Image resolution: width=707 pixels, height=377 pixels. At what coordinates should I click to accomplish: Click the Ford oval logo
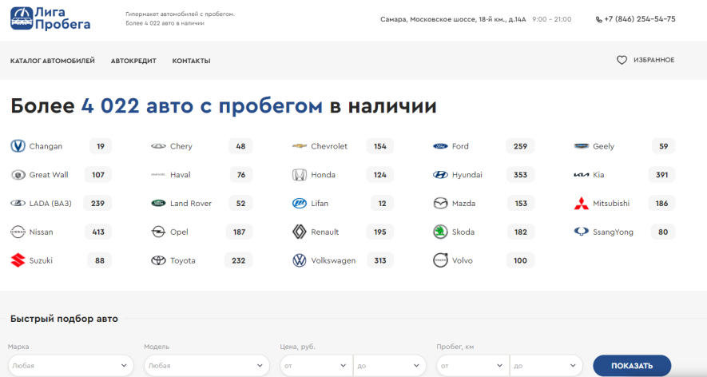pyautogui.click(x=440, y=146)
